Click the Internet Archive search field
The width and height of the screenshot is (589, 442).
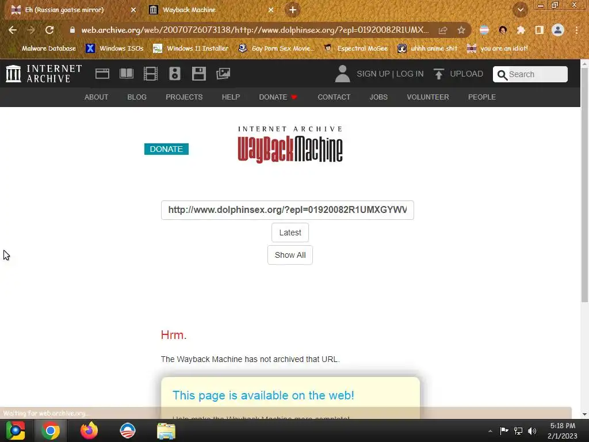pyautogui.click(x=530, y=74)
